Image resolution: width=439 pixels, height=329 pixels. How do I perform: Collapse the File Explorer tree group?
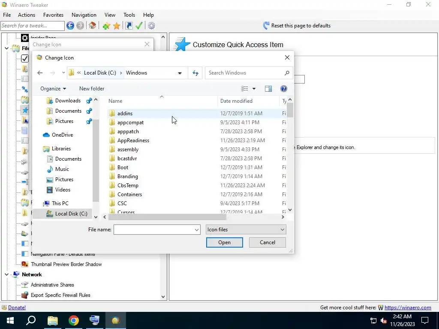point(6,48)
